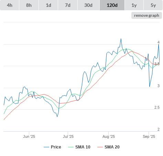This screenshot has width=163, height=156.
Task: Click the green SMA 10 legend marker
Action: click(x=71, y=147)
